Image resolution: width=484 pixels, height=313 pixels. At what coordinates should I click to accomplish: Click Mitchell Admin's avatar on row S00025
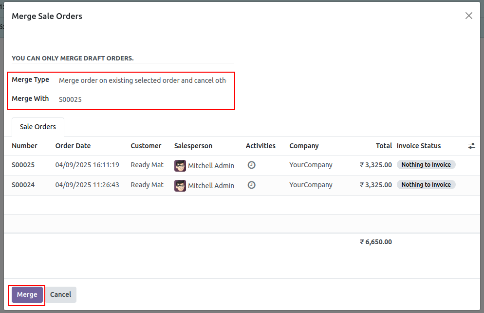click(180, 166)
